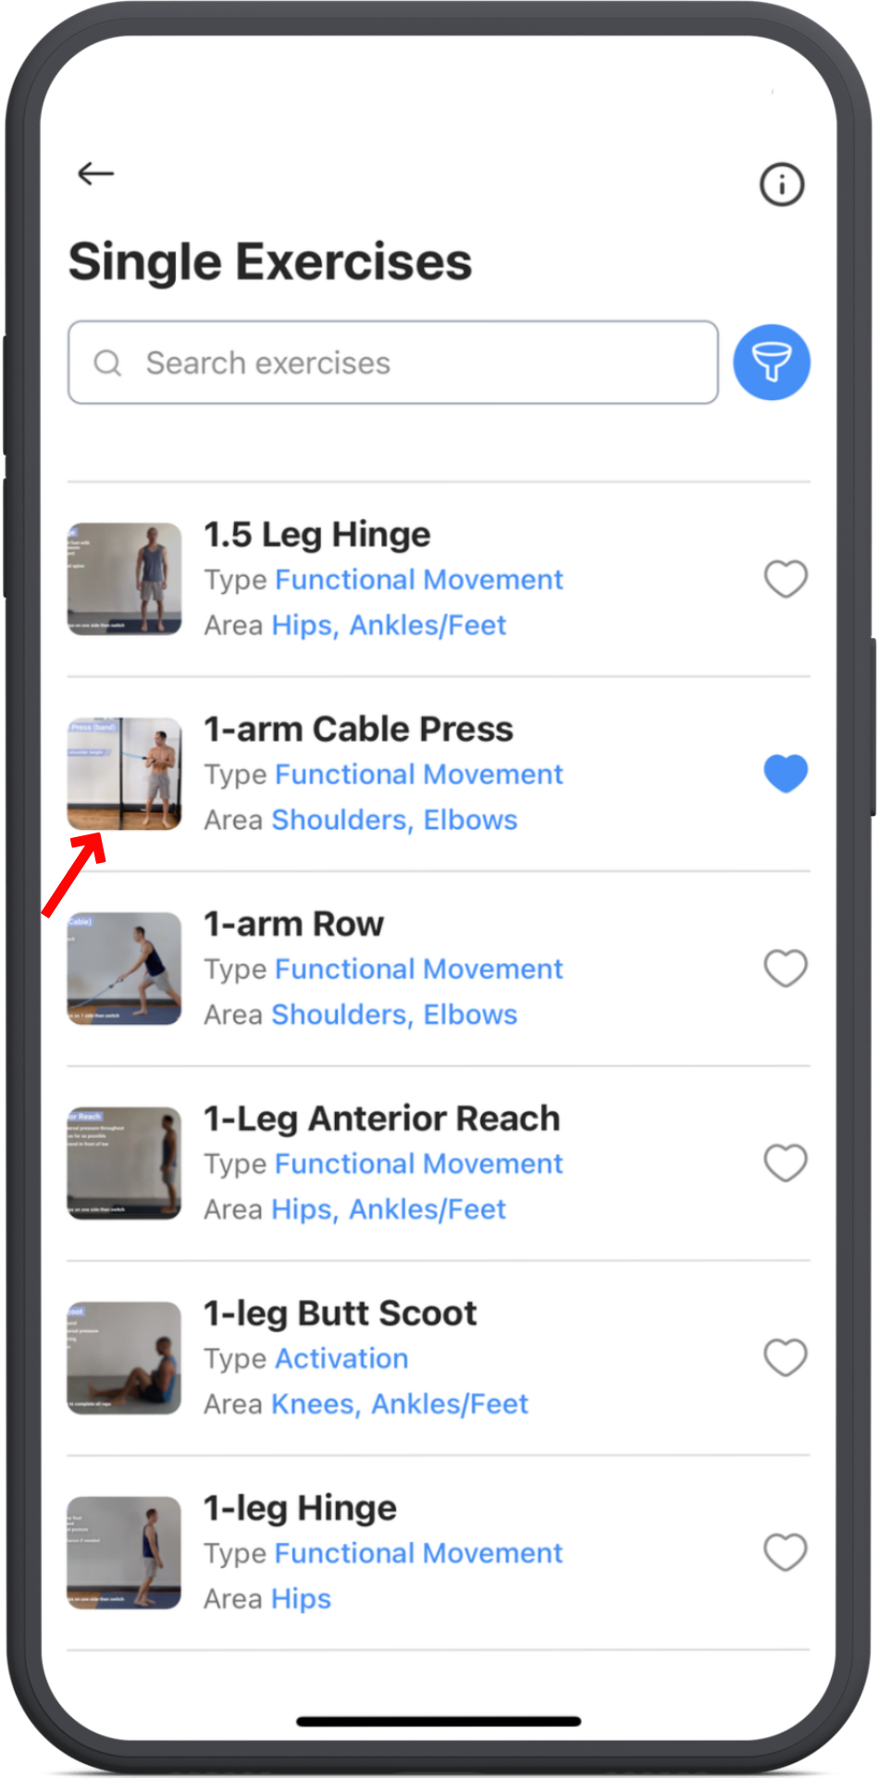The width and height of the screenshot is (879, 1778).
Task: Tap the Activation type link
Action: tap(341, 1359)
